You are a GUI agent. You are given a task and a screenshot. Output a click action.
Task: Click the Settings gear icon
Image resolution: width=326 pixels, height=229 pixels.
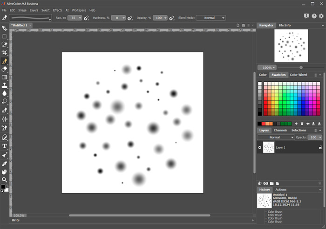pyautogui.click(x=321, y=16)
